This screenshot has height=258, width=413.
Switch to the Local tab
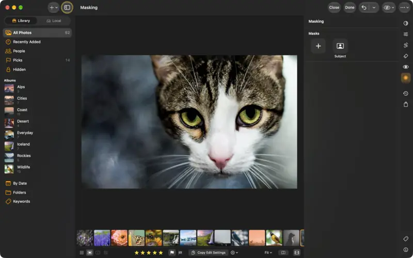tap(54, 21)
